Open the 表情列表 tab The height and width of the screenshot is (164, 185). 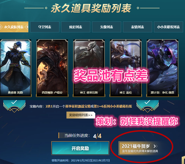coord(137,27)
